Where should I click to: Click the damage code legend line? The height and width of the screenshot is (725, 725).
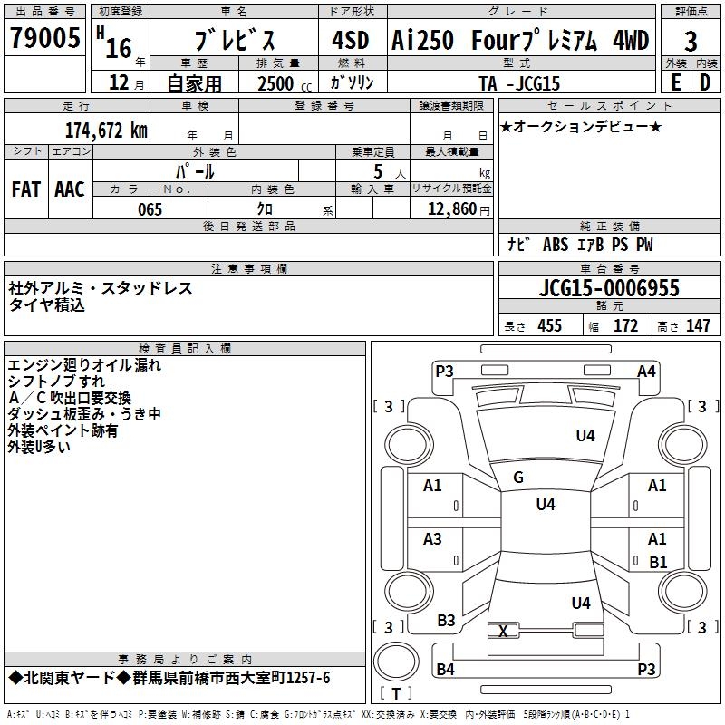319,714
